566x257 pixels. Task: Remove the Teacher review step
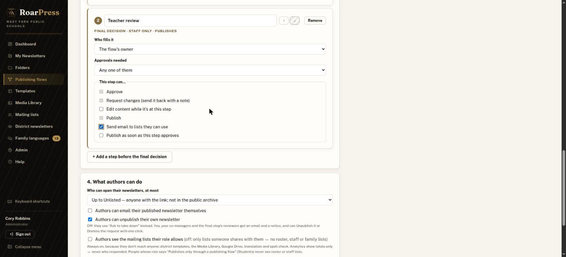(315, 21)
